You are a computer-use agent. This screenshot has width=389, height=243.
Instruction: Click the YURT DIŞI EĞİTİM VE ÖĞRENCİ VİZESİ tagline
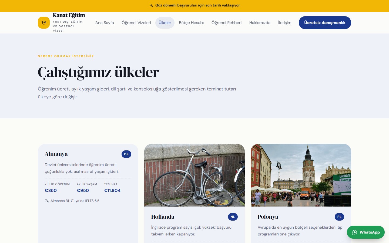pos(68,26)
